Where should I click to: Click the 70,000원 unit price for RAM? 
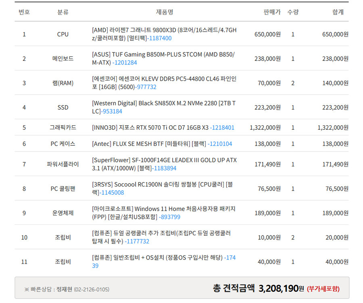tap(269, 83)
